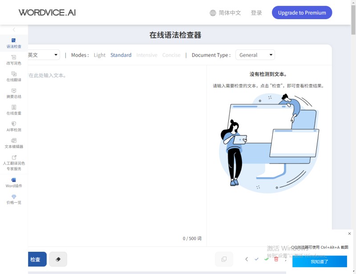The image size is (356, 274).
Task: Click the 我知道了 confirmation button
Action: click(320, 262)
